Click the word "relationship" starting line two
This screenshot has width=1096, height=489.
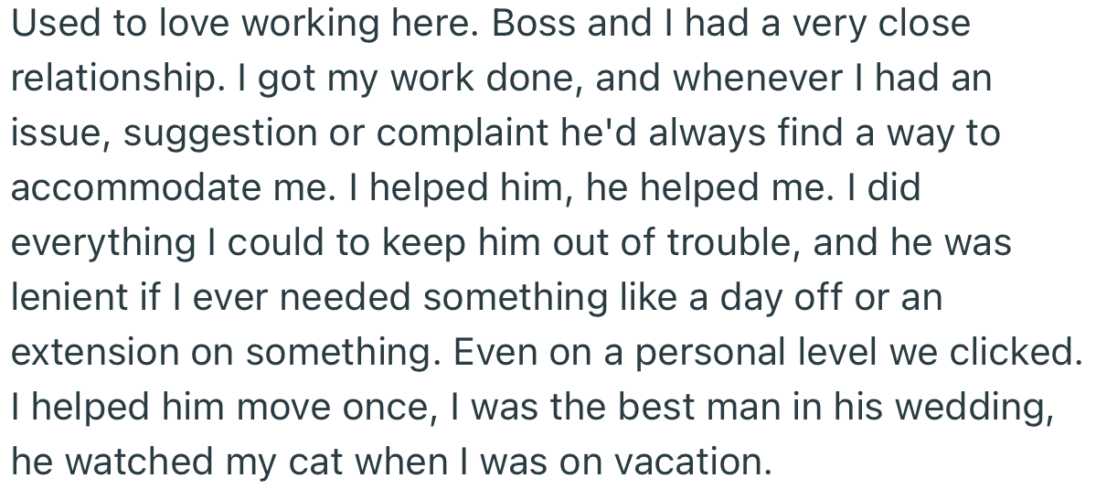pos(112,79)
